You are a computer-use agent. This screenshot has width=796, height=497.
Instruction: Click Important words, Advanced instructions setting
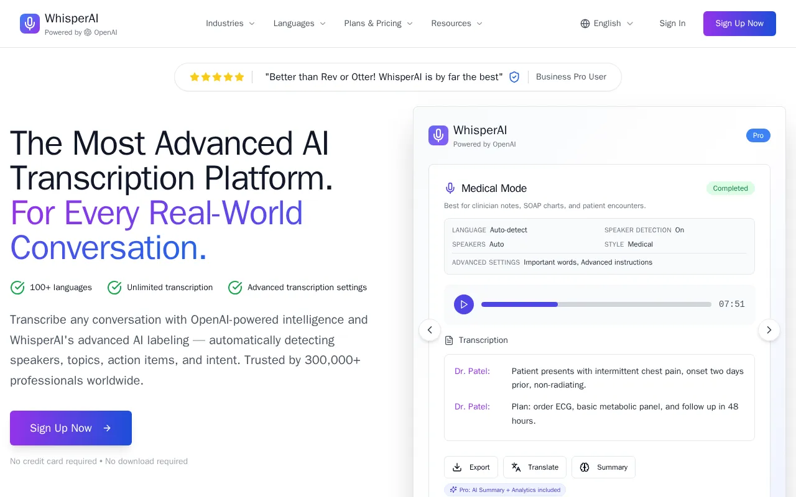click(x=588, y=262)
